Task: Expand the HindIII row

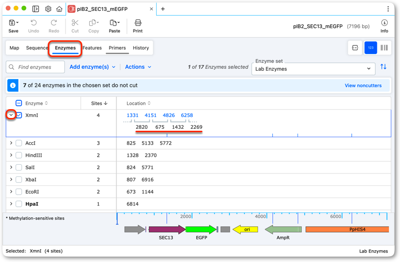Action: point(11,155)
